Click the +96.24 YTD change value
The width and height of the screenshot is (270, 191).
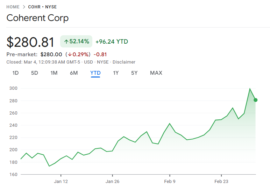pyautogui.click(x=112, y=42)
